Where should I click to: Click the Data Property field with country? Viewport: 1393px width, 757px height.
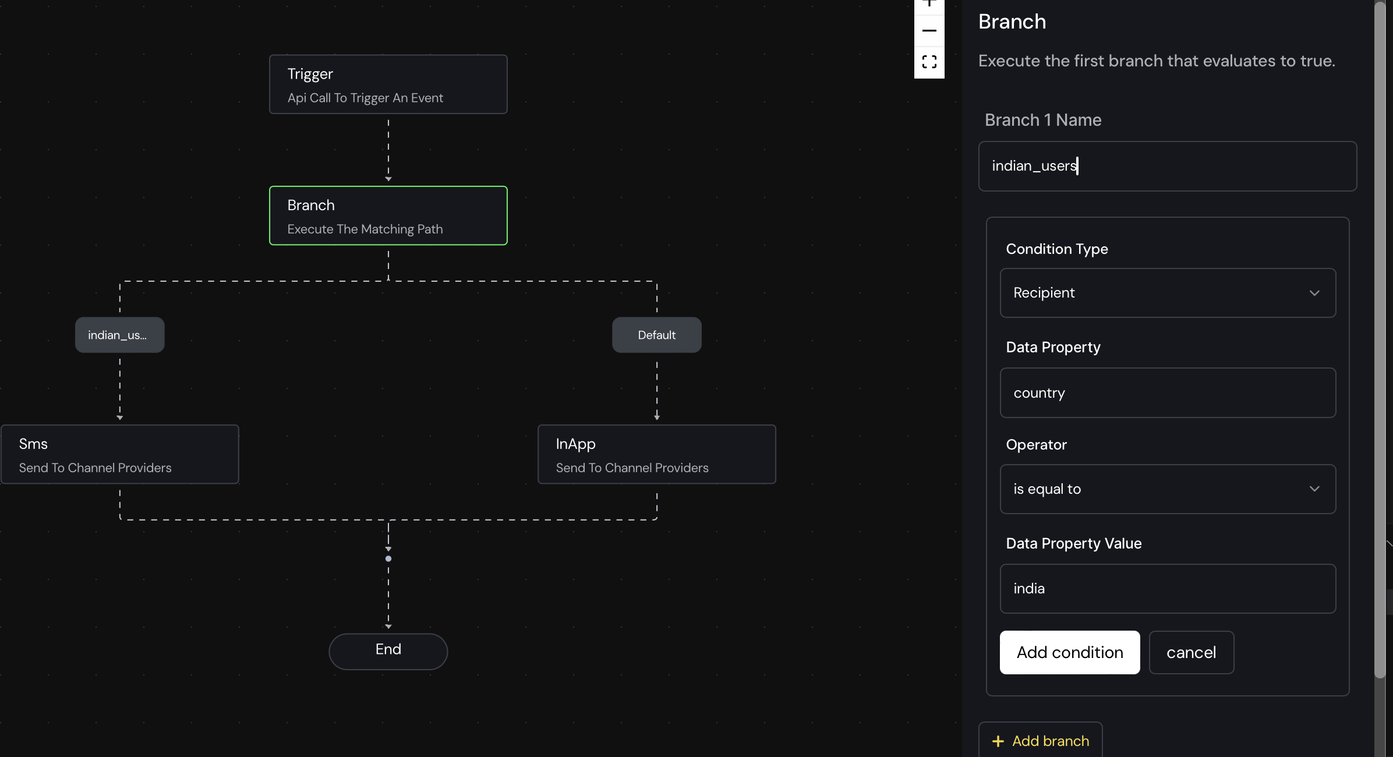1168,393
